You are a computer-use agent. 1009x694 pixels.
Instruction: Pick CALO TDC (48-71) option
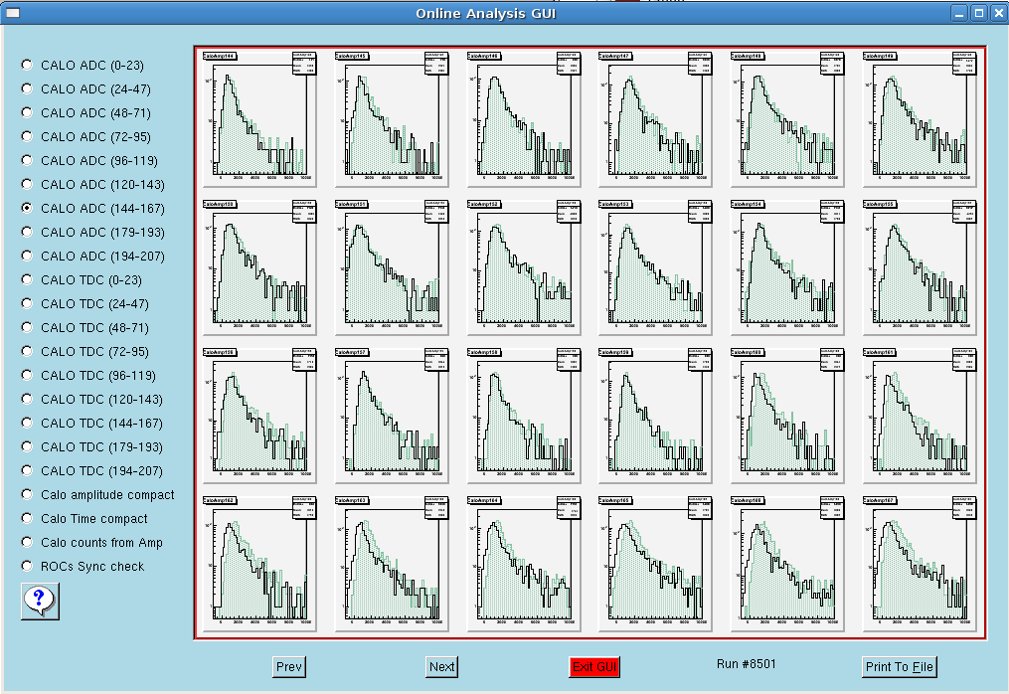coord(27,326)
